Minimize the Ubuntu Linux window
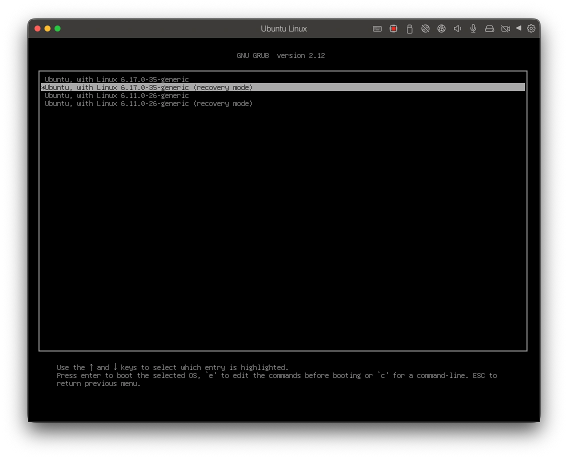568x459 pixels. coord(47,28)
